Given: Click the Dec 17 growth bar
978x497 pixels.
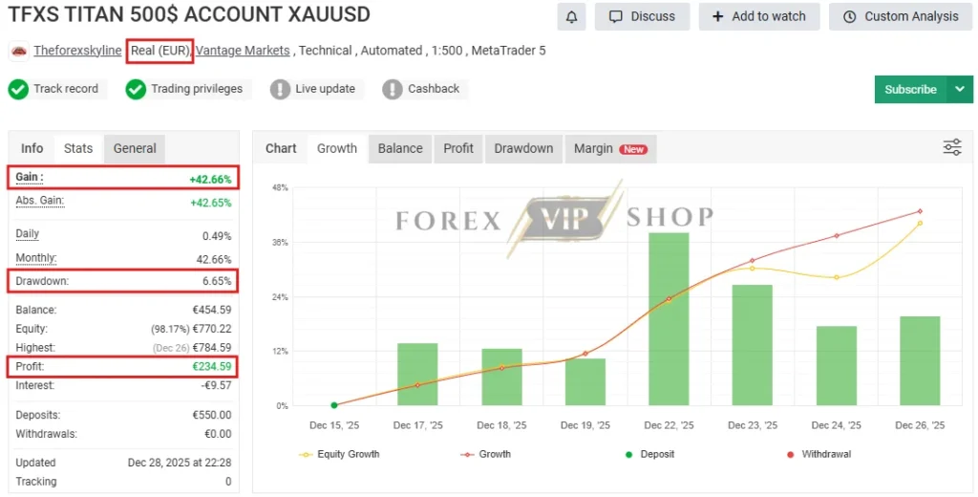Looking at the screenshot, I should point(417,374).
